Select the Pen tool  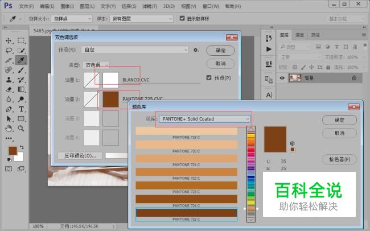[9, 109]
